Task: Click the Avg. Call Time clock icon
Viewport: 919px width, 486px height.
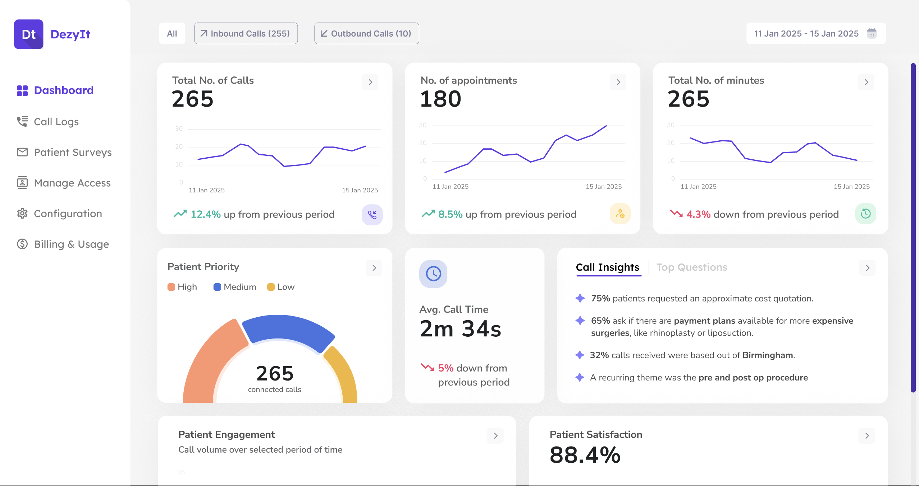Action: coord(433,274)
